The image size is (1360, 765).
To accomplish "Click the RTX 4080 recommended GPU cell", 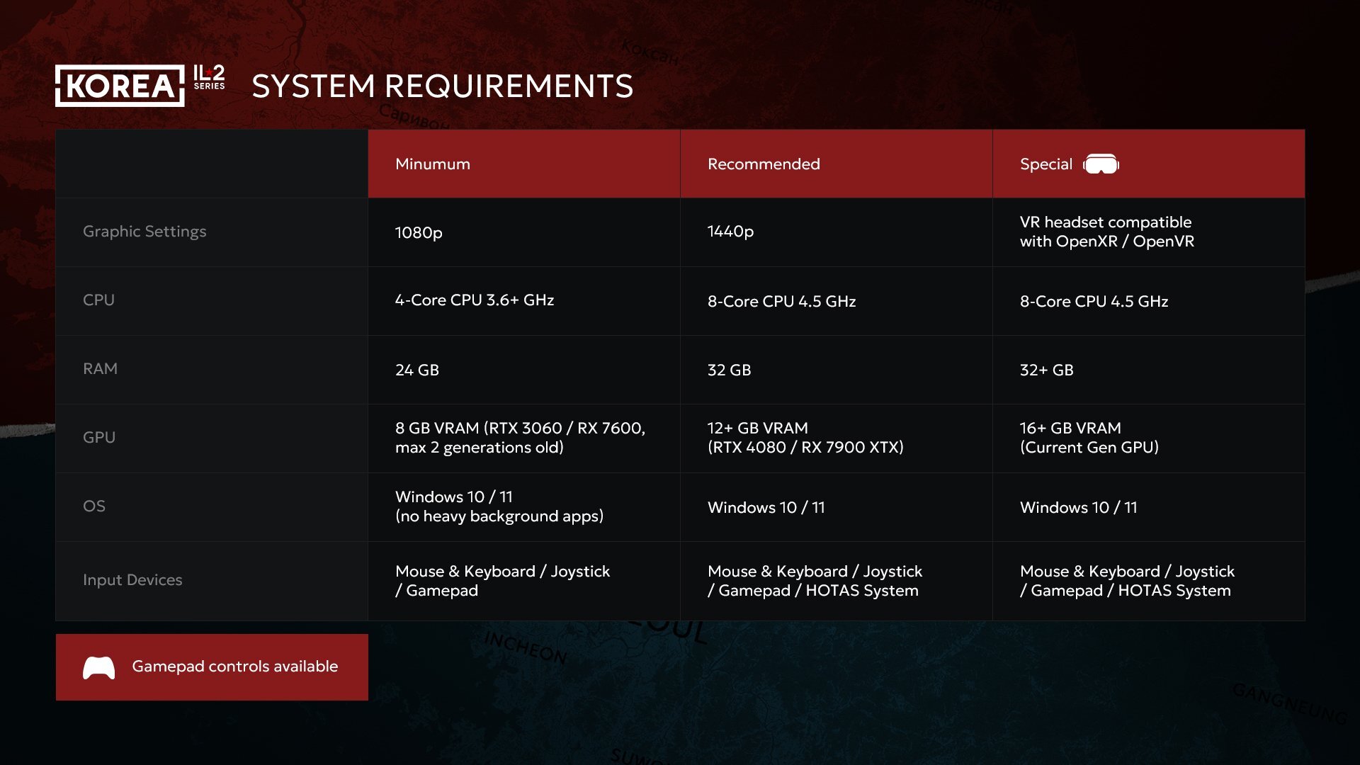I will pyautogui.click(x=805, y=438).
